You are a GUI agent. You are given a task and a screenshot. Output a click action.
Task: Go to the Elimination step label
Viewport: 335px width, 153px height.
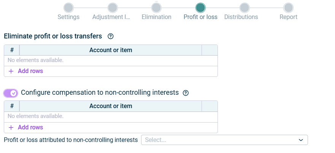156,17
